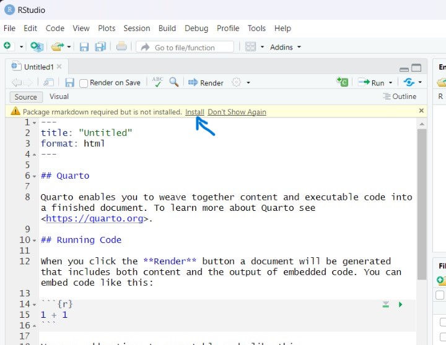Click Save All documents icon
The image size is (446, 345).
click(100, 46)
